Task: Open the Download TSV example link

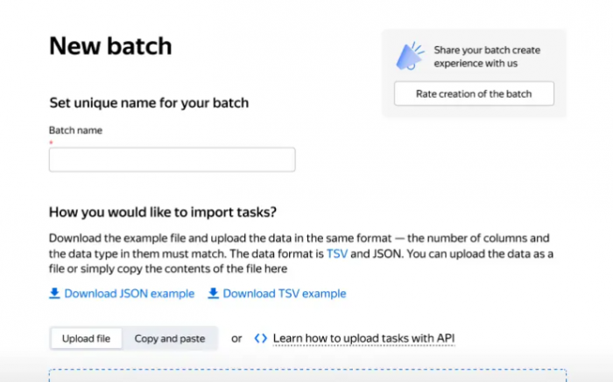Action: (285, 294)
